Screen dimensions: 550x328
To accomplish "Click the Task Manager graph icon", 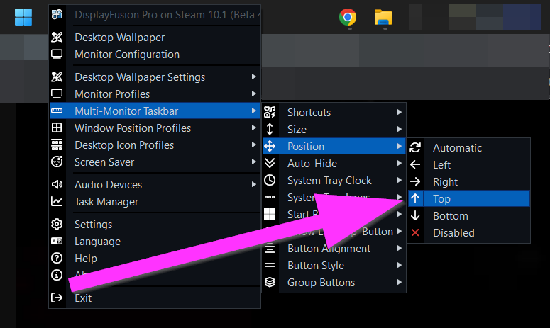I will tap(57, 202).
